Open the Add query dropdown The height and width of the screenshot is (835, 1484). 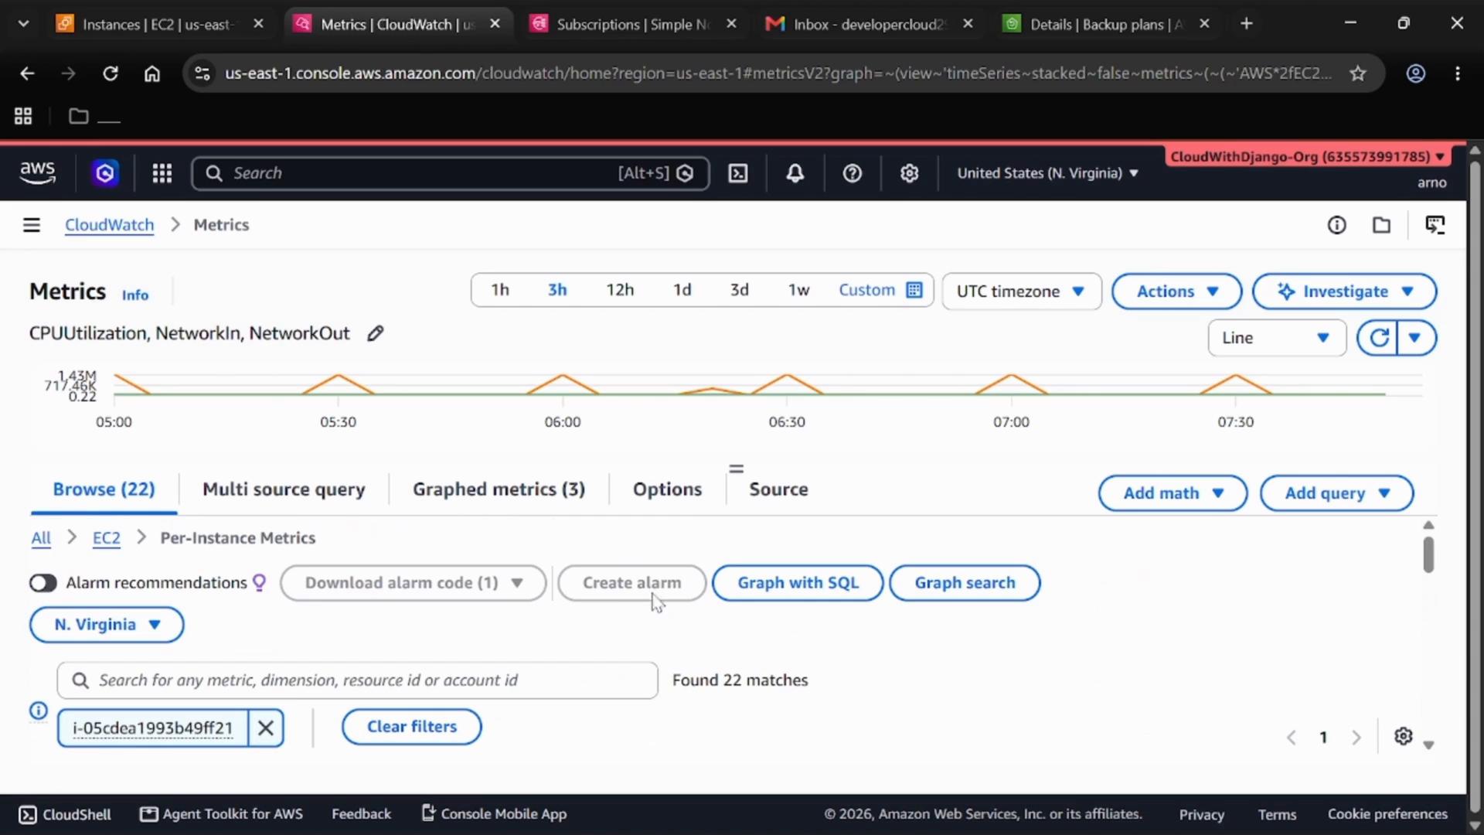(1336, 493)
